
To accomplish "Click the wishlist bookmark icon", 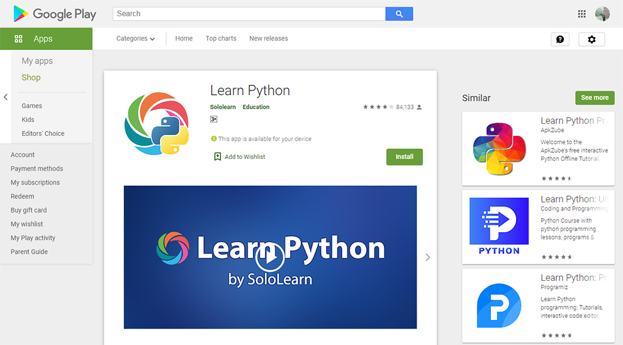I will click(x=217, y=156).
